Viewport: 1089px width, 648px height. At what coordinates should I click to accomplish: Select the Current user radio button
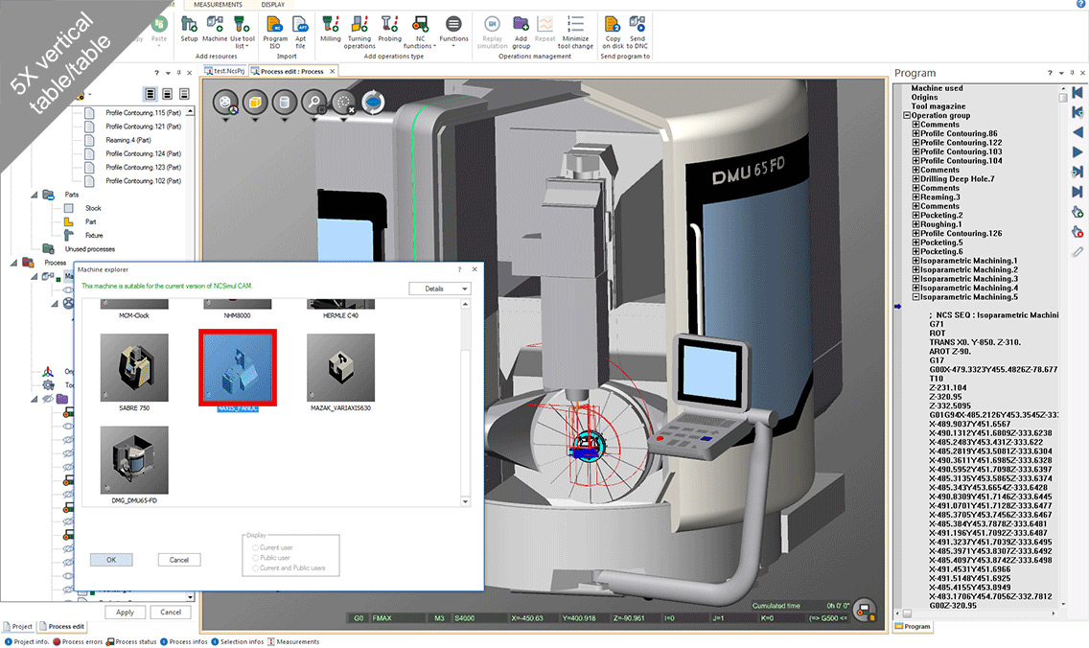coord(255,547)
